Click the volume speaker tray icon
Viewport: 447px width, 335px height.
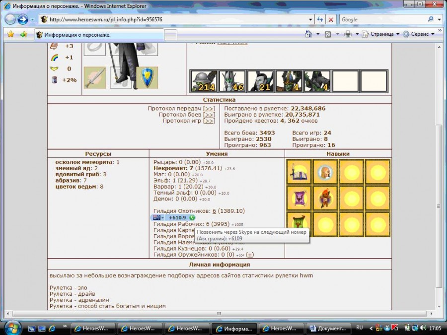tap(423, 328)
